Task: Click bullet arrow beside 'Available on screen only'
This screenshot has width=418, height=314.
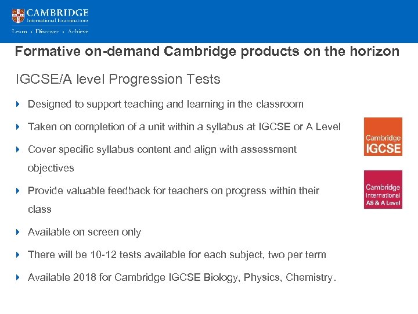Action: [x=18, y=232]
